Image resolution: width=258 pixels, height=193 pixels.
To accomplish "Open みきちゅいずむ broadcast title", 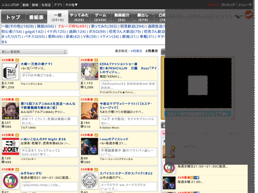I will point(31,173).
